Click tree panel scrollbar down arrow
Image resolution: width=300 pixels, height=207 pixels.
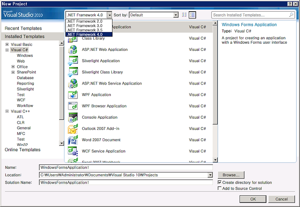pos(61,143)
